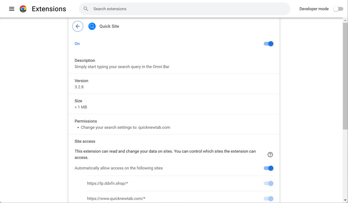Click the https://lp.ddxfn.shop/* entry
The height and width of the screenshot is (203, 348).
(107, 183)
